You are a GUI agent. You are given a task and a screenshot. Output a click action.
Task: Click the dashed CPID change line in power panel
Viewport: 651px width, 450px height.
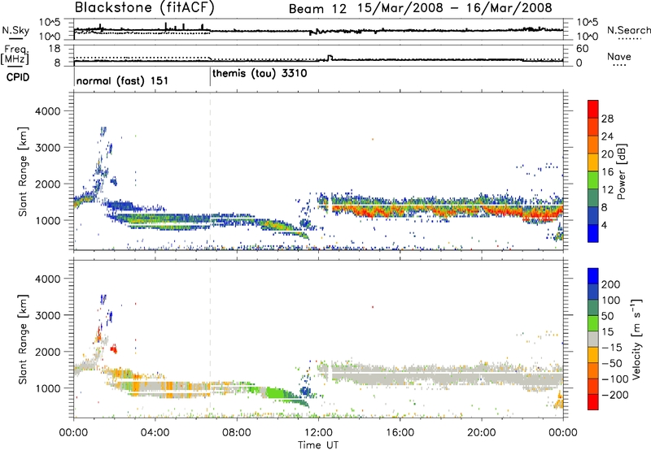coord(211,171)
